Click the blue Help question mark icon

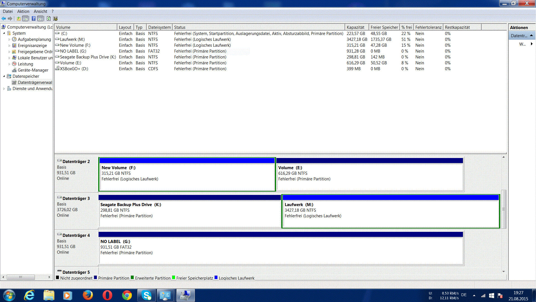[x=33, y=18]
